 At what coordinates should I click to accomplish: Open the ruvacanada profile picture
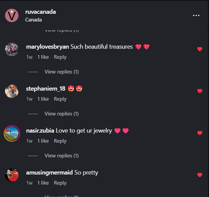[x=12, y=15]
